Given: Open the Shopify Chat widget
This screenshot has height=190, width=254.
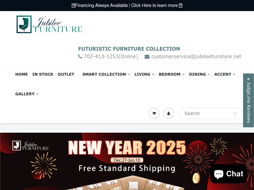Looking at the screenshot, I should tap(228, 174).
